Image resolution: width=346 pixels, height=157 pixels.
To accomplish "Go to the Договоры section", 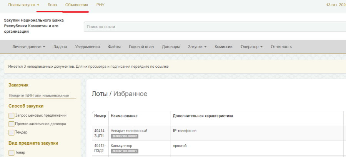I will click(x=171, y=47).
